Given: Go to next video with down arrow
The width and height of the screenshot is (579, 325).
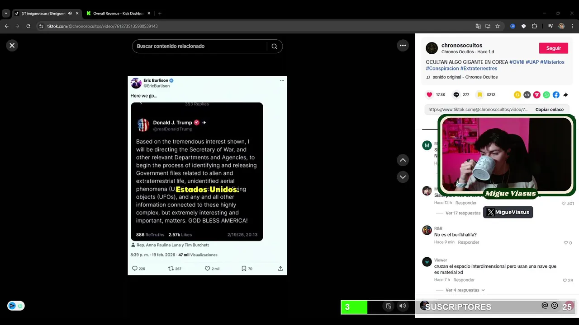Looking at the screenshot, I should 403,177.
